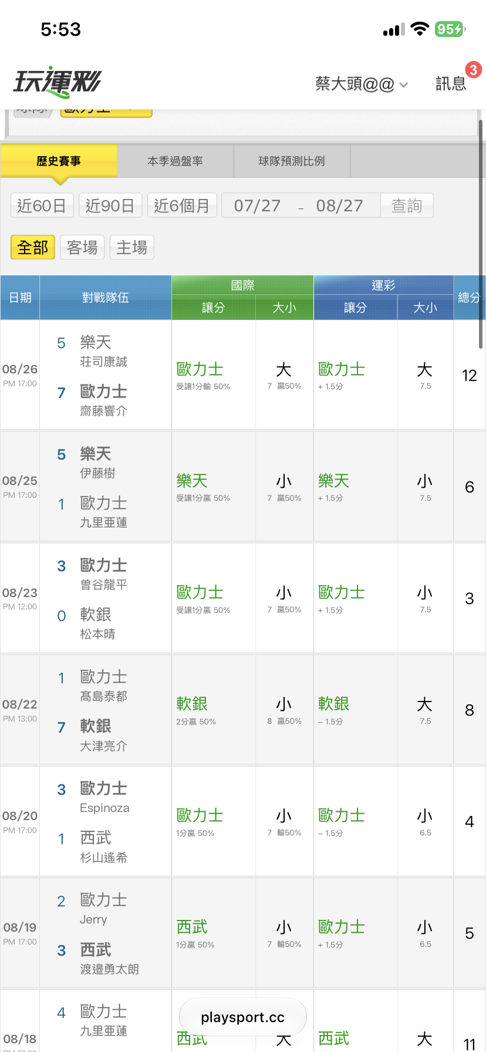Screen dimensions: 486x1052
Task: Click the 日期 column header
Action: (x=20, y=298)
